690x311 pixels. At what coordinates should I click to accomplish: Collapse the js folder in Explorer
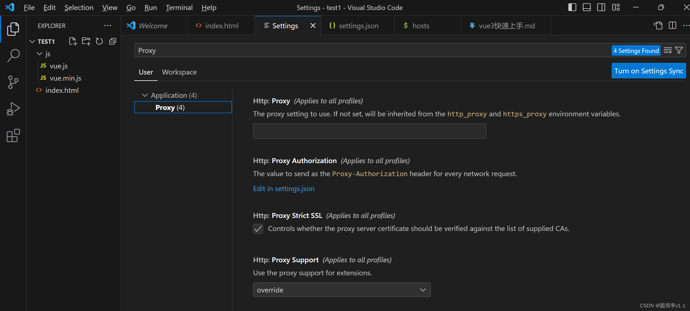point(39,54)
